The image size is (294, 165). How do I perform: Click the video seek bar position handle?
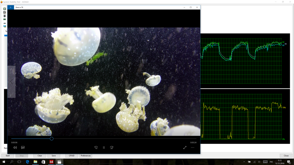(52, 139)
